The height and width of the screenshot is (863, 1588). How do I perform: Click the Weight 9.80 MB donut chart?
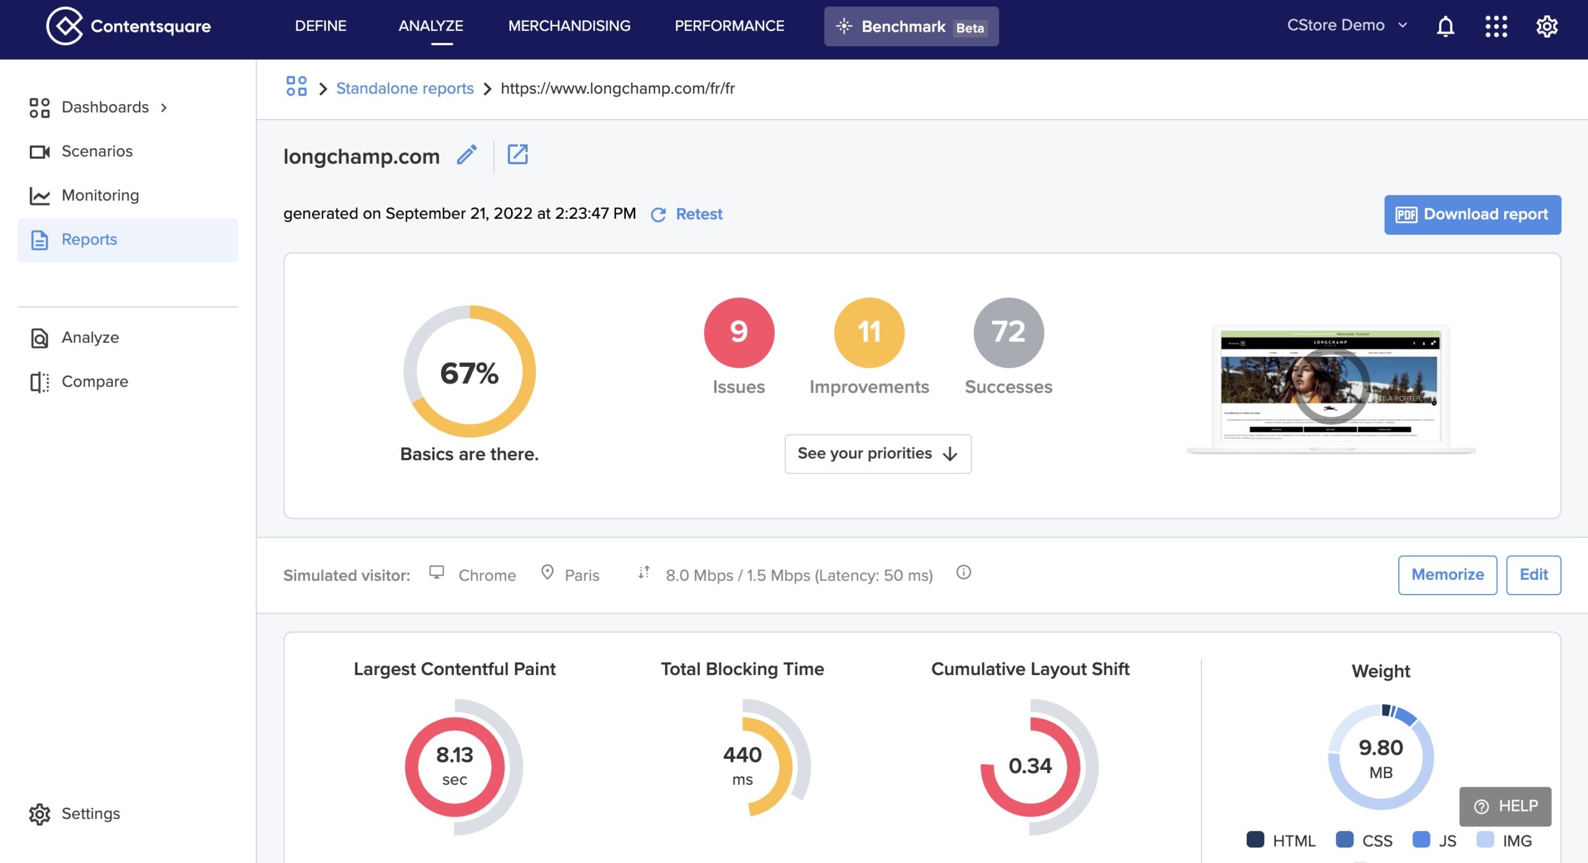pyautogui.click(x=1381, y=756)
